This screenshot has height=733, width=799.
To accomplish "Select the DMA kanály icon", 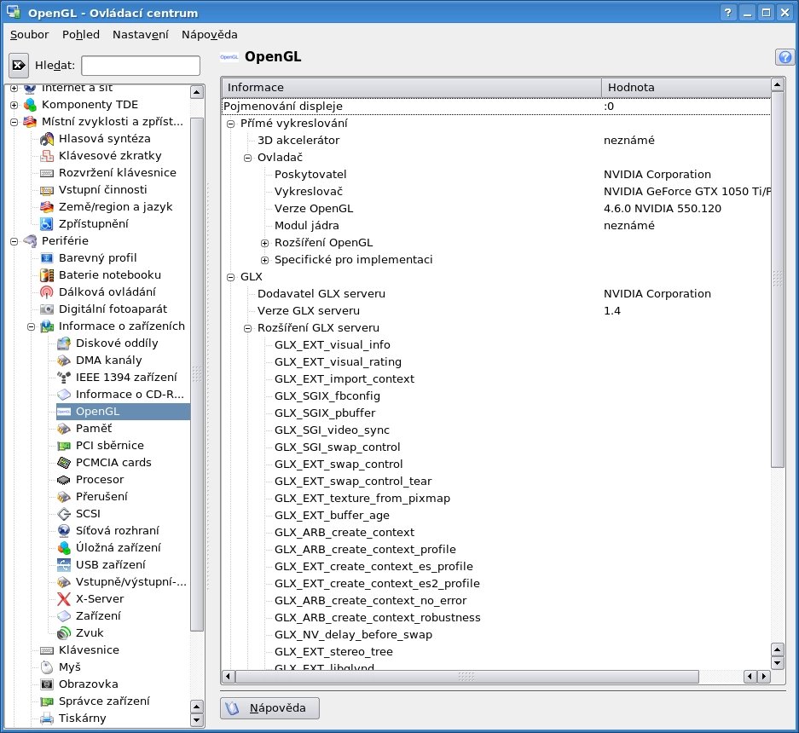I will (x=64, y=361).
